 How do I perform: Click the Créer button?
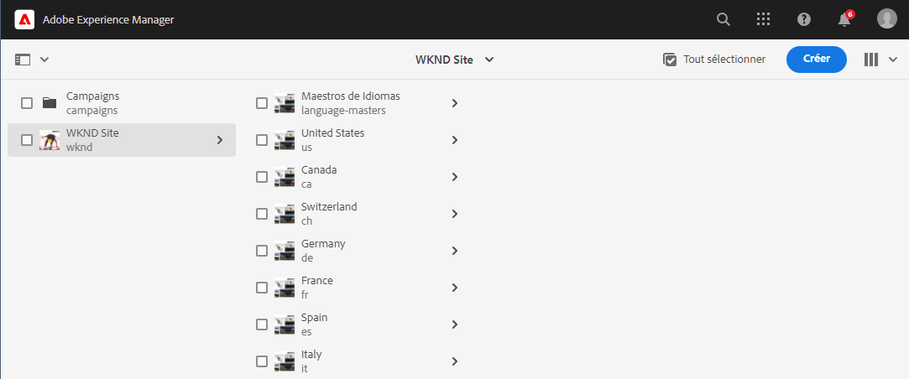[816, 59]
